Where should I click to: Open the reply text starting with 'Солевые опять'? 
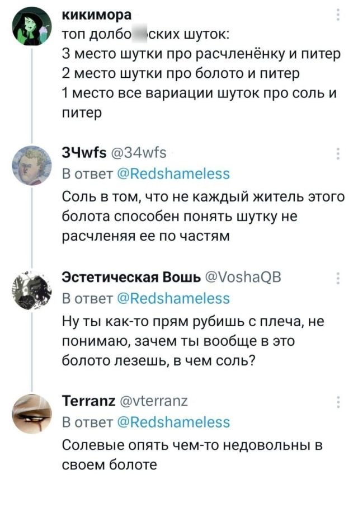193,455
